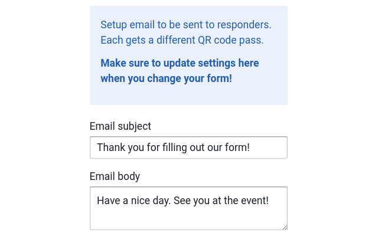Image resolution: width=378 pixels, height=236 pixels.
Task: Focus the Email body text area
Action: (188, 208)
